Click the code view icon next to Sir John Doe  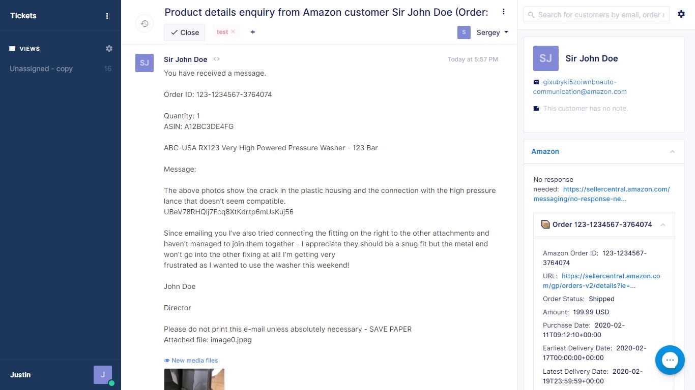(216, 59)
